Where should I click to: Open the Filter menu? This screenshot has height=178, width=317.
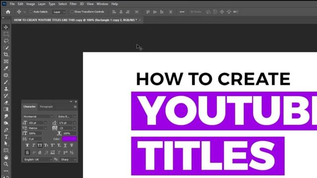(73, 4)
